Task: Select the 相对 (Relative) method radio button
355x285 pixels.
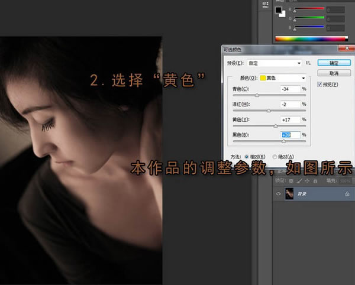Action: coord(247,157)
